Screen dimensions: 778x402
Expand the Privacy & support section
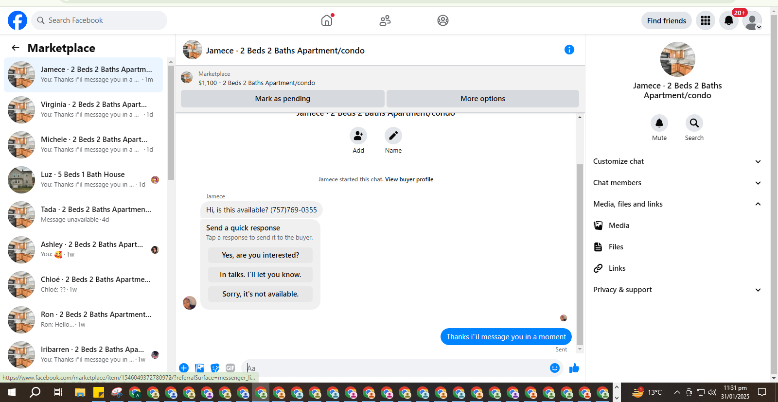pos(677,290)
